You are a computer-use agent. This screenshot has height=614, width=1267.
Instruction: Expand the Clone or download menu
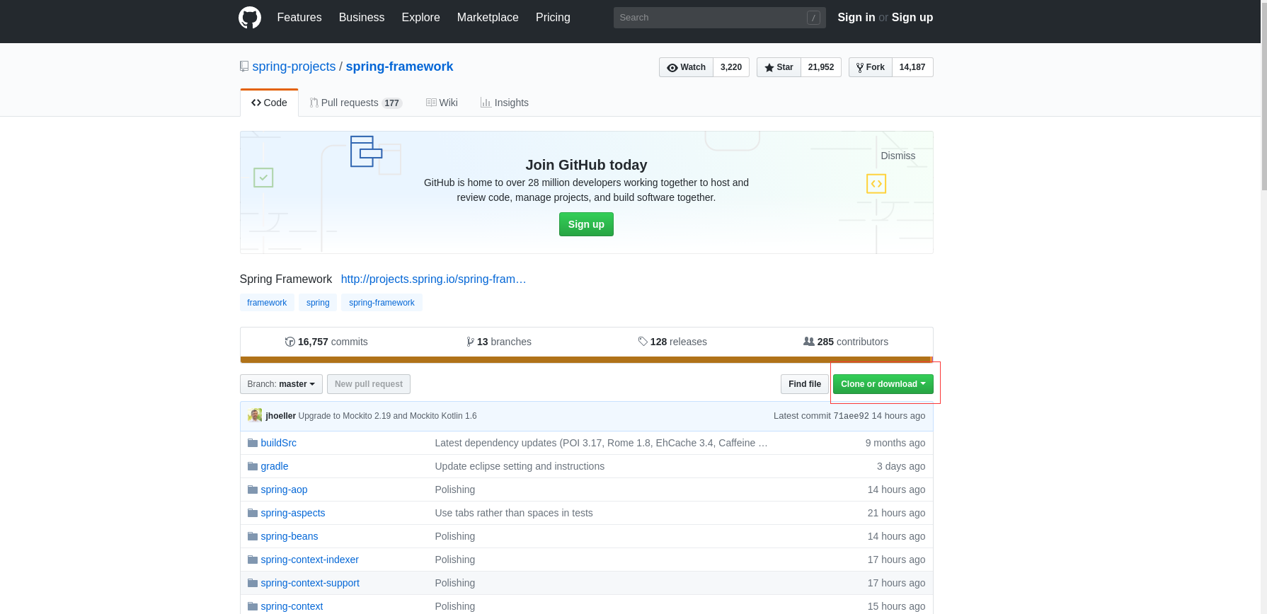click(x=883, y=384)
